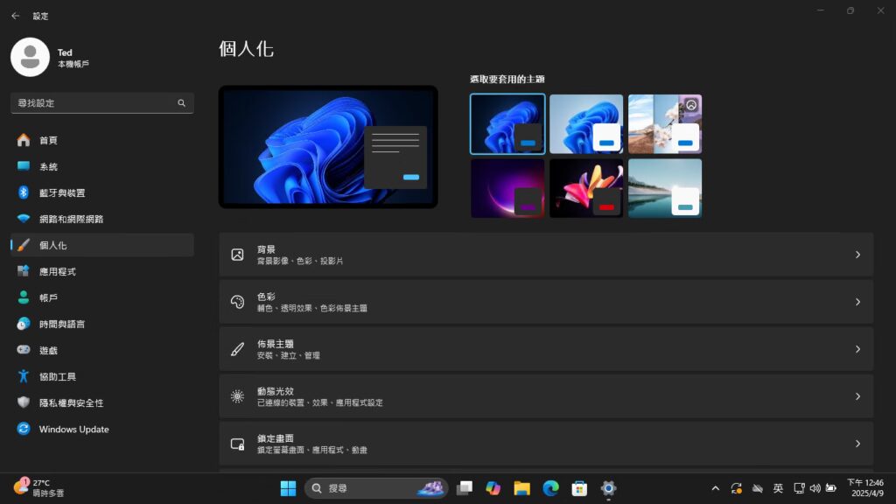The height and width of the screenshot is (504, 896).
Task: Select the dark purple Glow theme thumbnail
Action: (507, 187)
